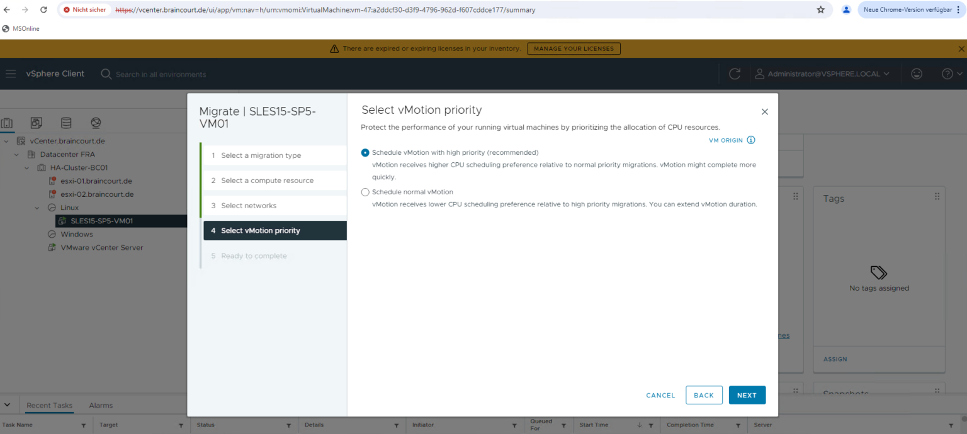Open the feedback smiley icon
Screen dimensions: 967x434
(917, 74)
